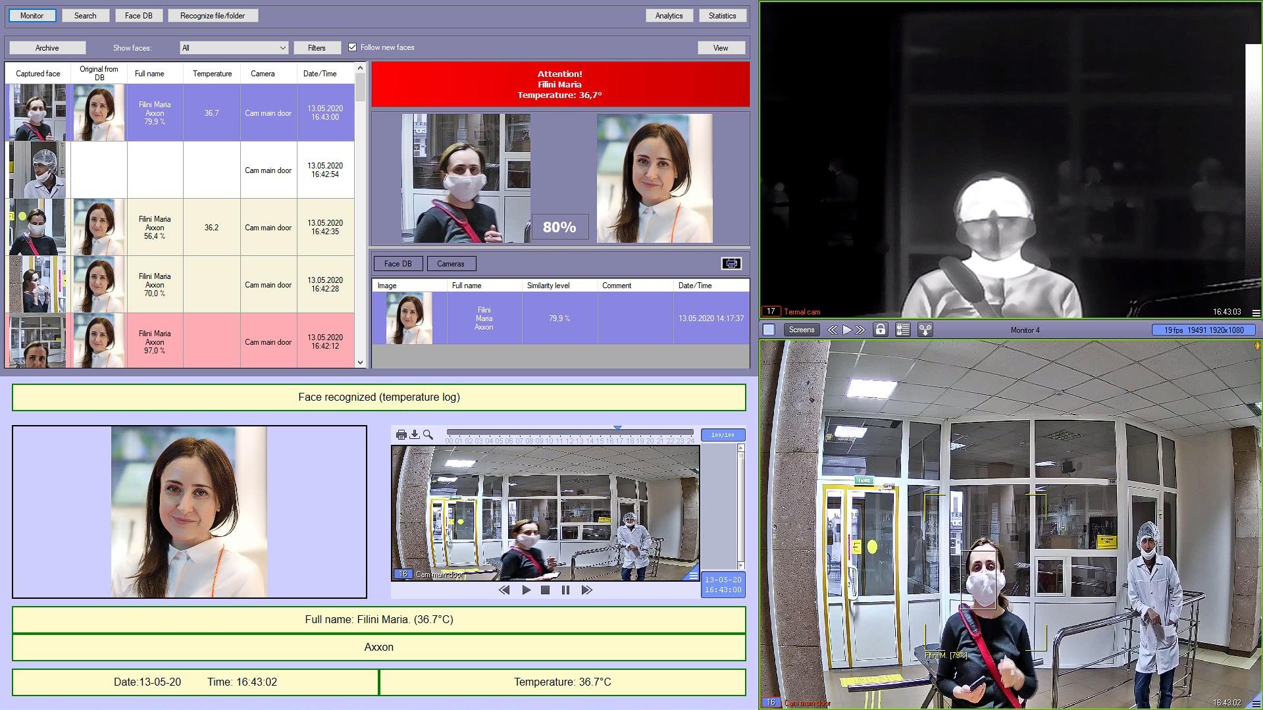This screenshot has height=710, width=1263.
Task: Click the export download icon above archive video
Action: coord(415,434)
